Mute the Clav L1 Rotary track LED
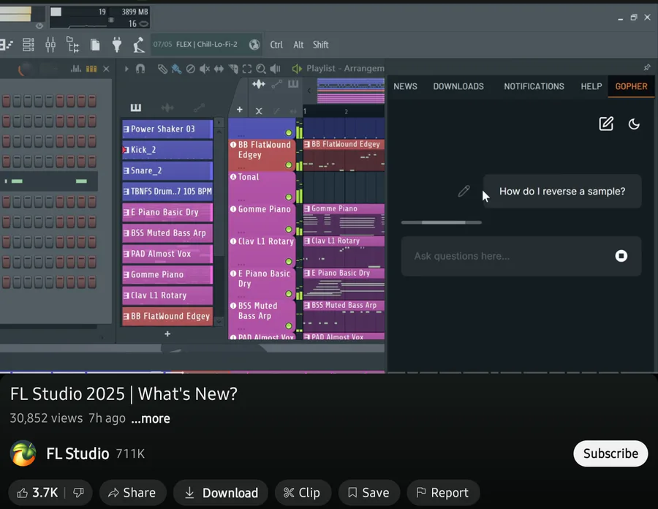This screenshot has width=658, height=509. 289,261
